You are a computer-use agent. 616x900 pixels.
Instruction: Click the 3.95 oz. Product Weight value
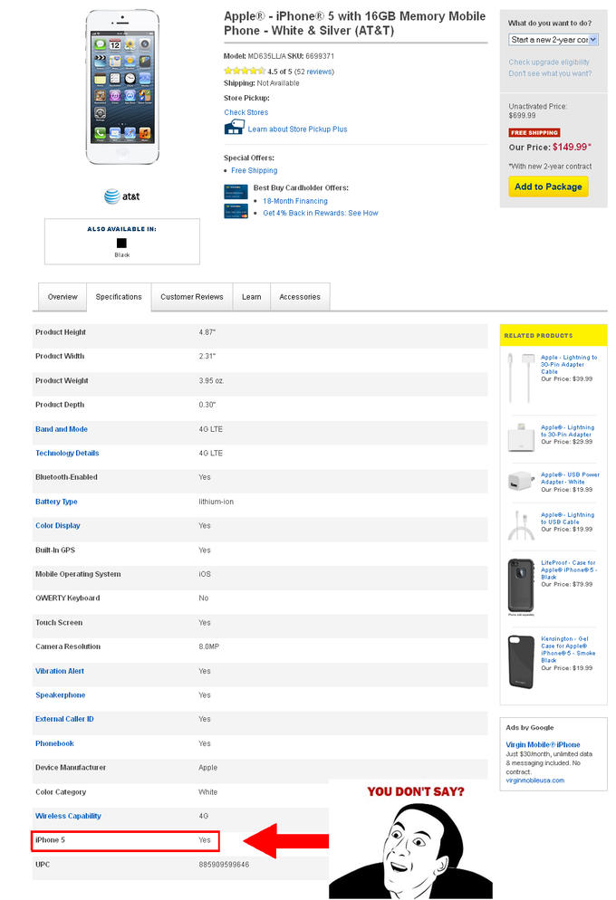(212, 380)
